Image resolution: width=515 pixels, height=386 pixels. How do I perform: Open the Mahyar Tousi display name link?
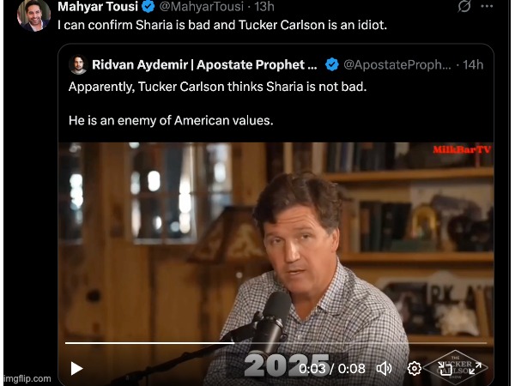pos(98,7)
